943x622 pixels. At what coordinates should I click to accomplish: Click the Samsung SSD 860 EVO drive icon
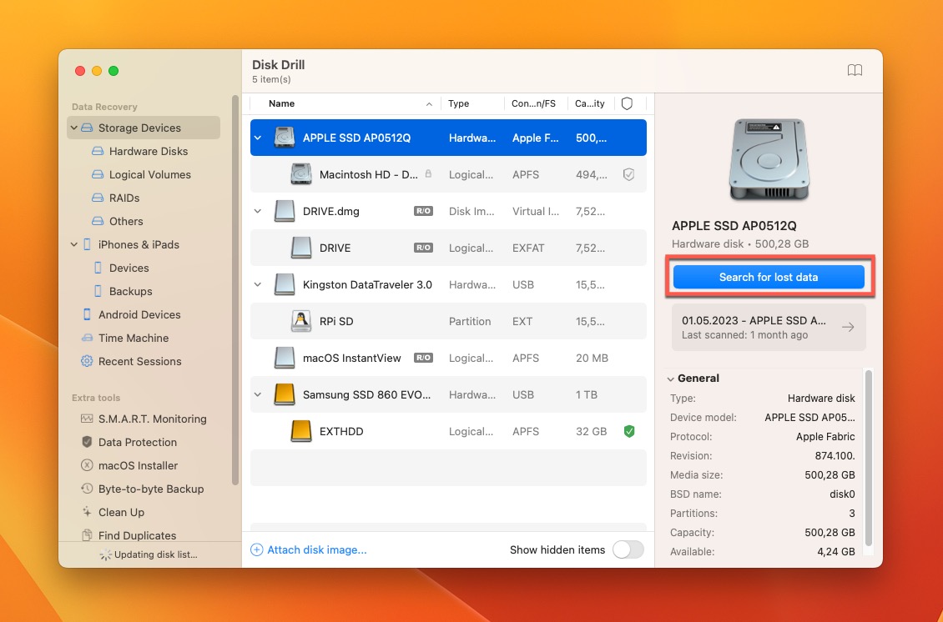[x=284, y=395]
